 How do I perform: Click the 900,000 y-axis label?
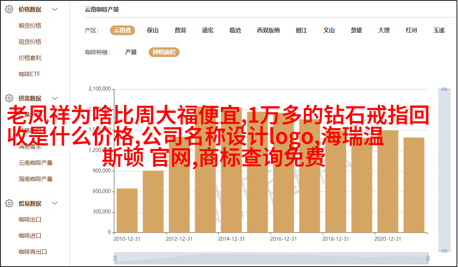pos(101,171)
